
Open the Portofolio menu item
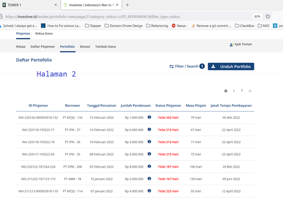coord(67,46)
